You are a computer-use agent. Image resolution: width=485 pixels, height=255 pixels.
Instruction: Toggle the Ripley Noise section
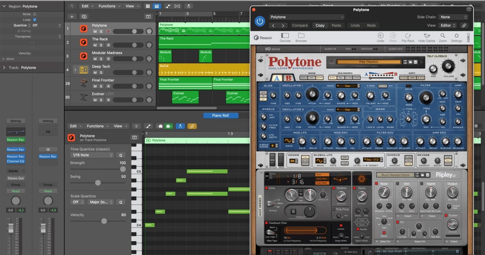pos(376,184)
